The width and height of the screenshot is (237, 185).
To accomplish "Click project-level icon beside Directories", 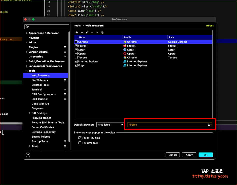I will 65,56.
